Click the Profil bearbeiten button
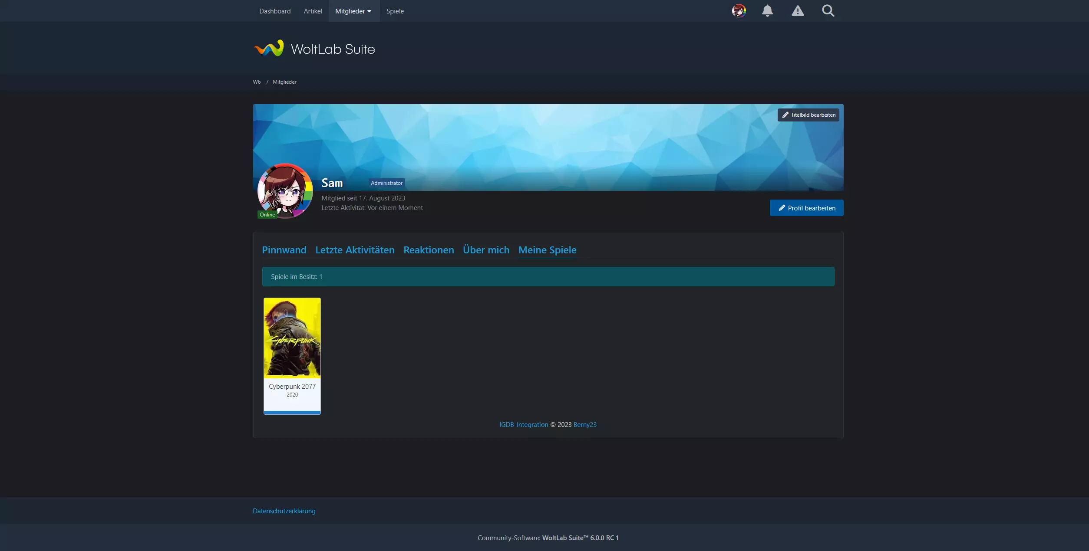The width and height of the screenshot is (1089, 551). [806, 208]
